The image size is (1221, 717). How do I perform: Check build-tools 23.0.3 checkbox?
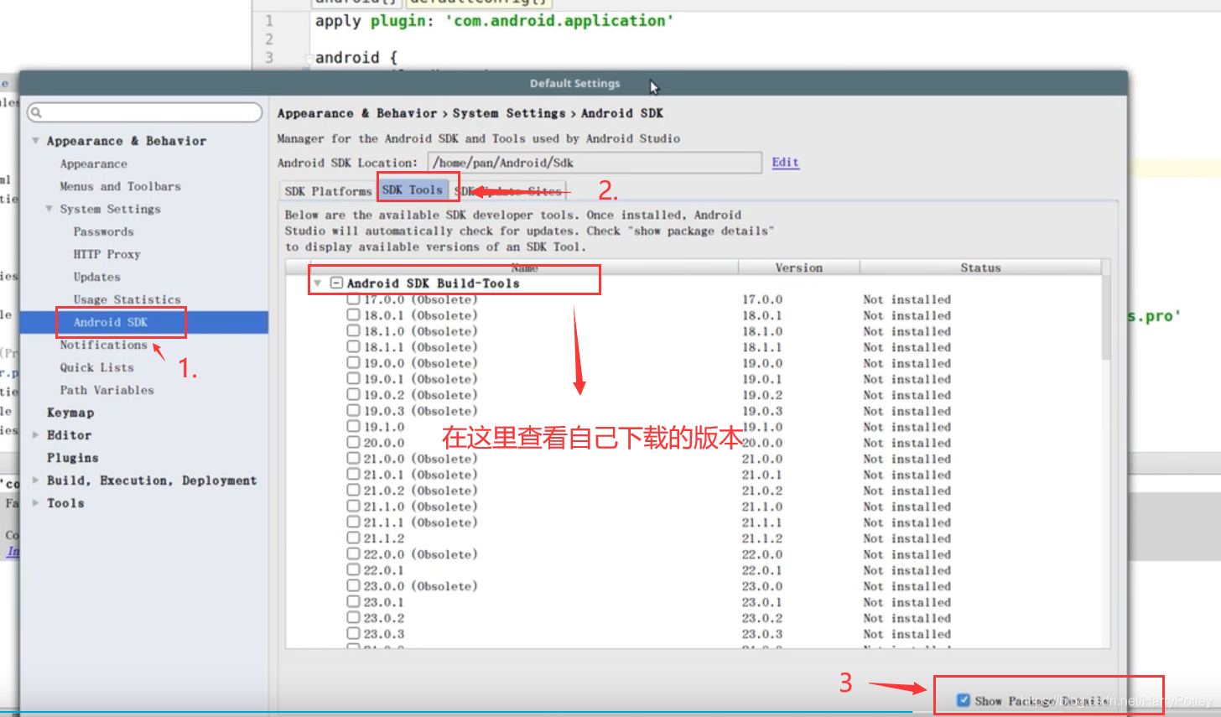[353, 634]
